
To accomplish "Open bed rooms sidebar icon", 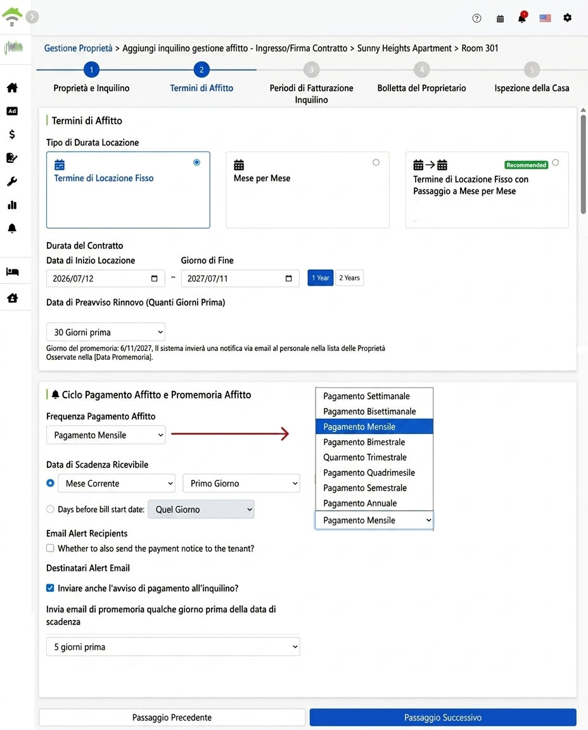I will (x=12, y=271).
